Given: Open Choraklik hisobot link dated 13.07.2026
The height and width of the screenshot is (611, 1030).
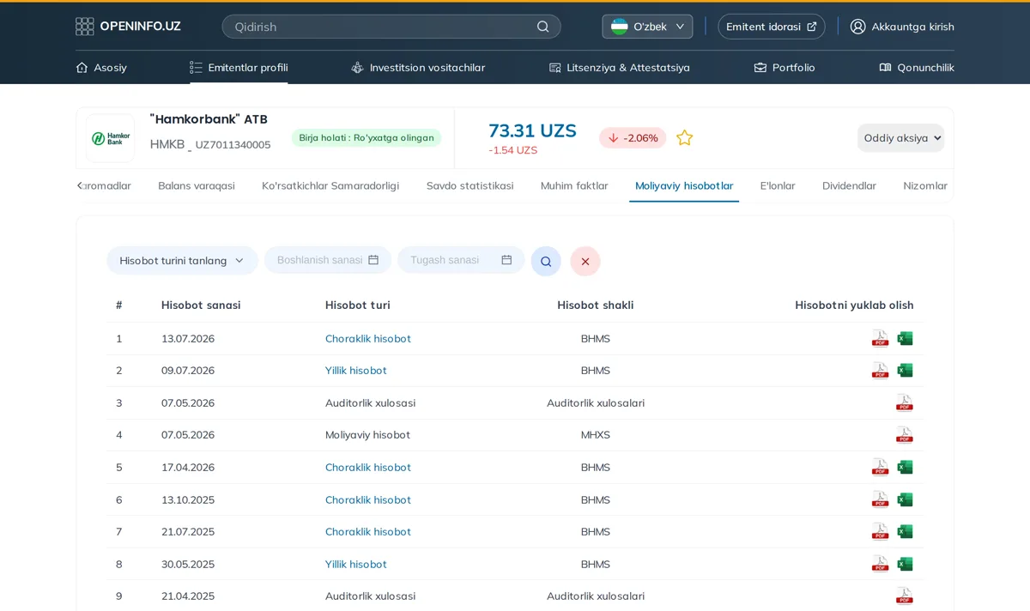Looking at the screenshot, I should [368, 338].
